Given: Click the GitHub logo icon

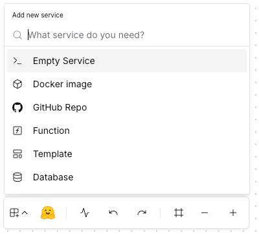Looking at the screenshot, I should click(17, 107).
